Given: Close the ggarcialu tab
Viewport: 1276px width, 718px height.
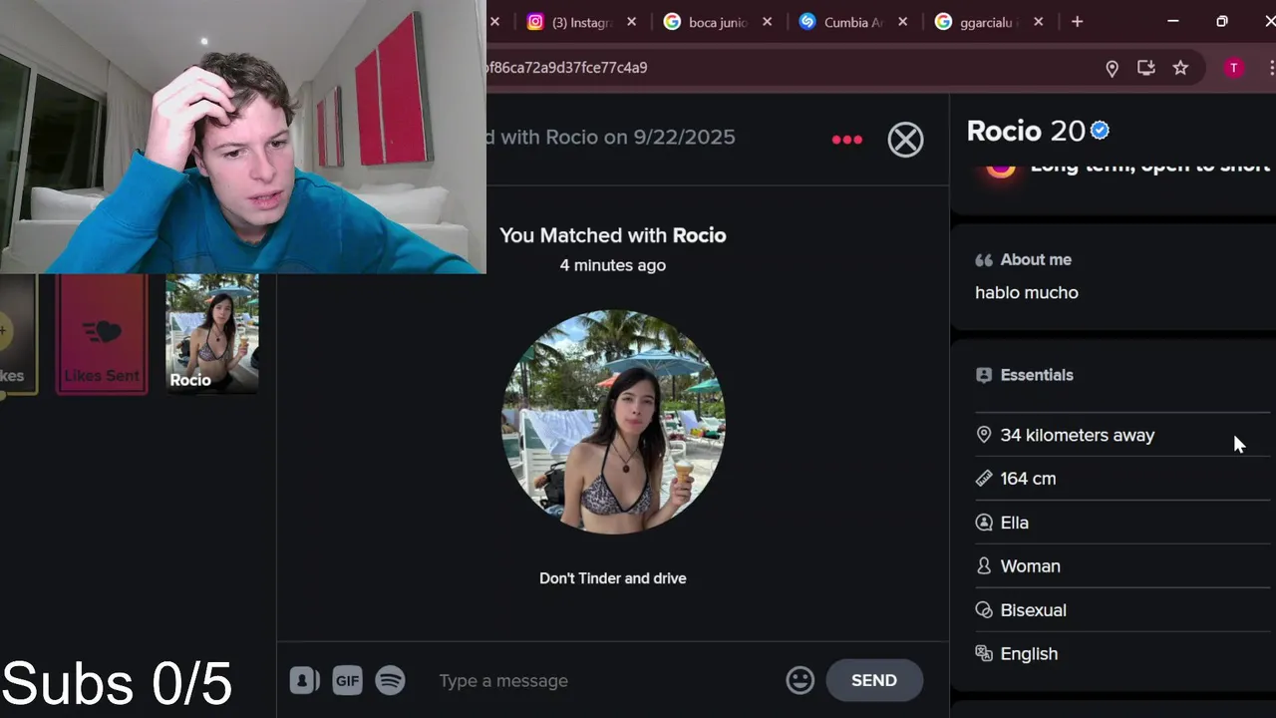Looking at the screenshot, I should (x=1038, y=22).
